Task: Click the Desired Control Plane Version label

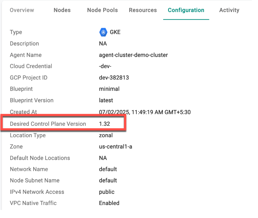Action: pos(48,124)
